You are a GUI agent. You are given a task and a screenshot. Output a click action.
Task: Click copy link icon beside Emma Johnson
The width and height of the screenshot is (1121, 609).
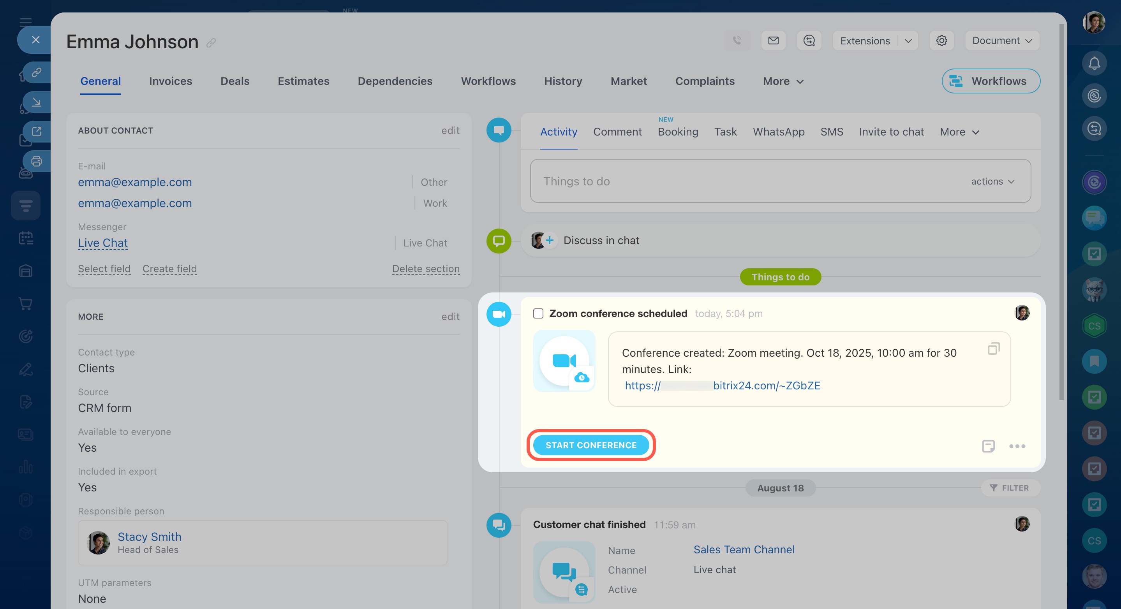(211, 42)
